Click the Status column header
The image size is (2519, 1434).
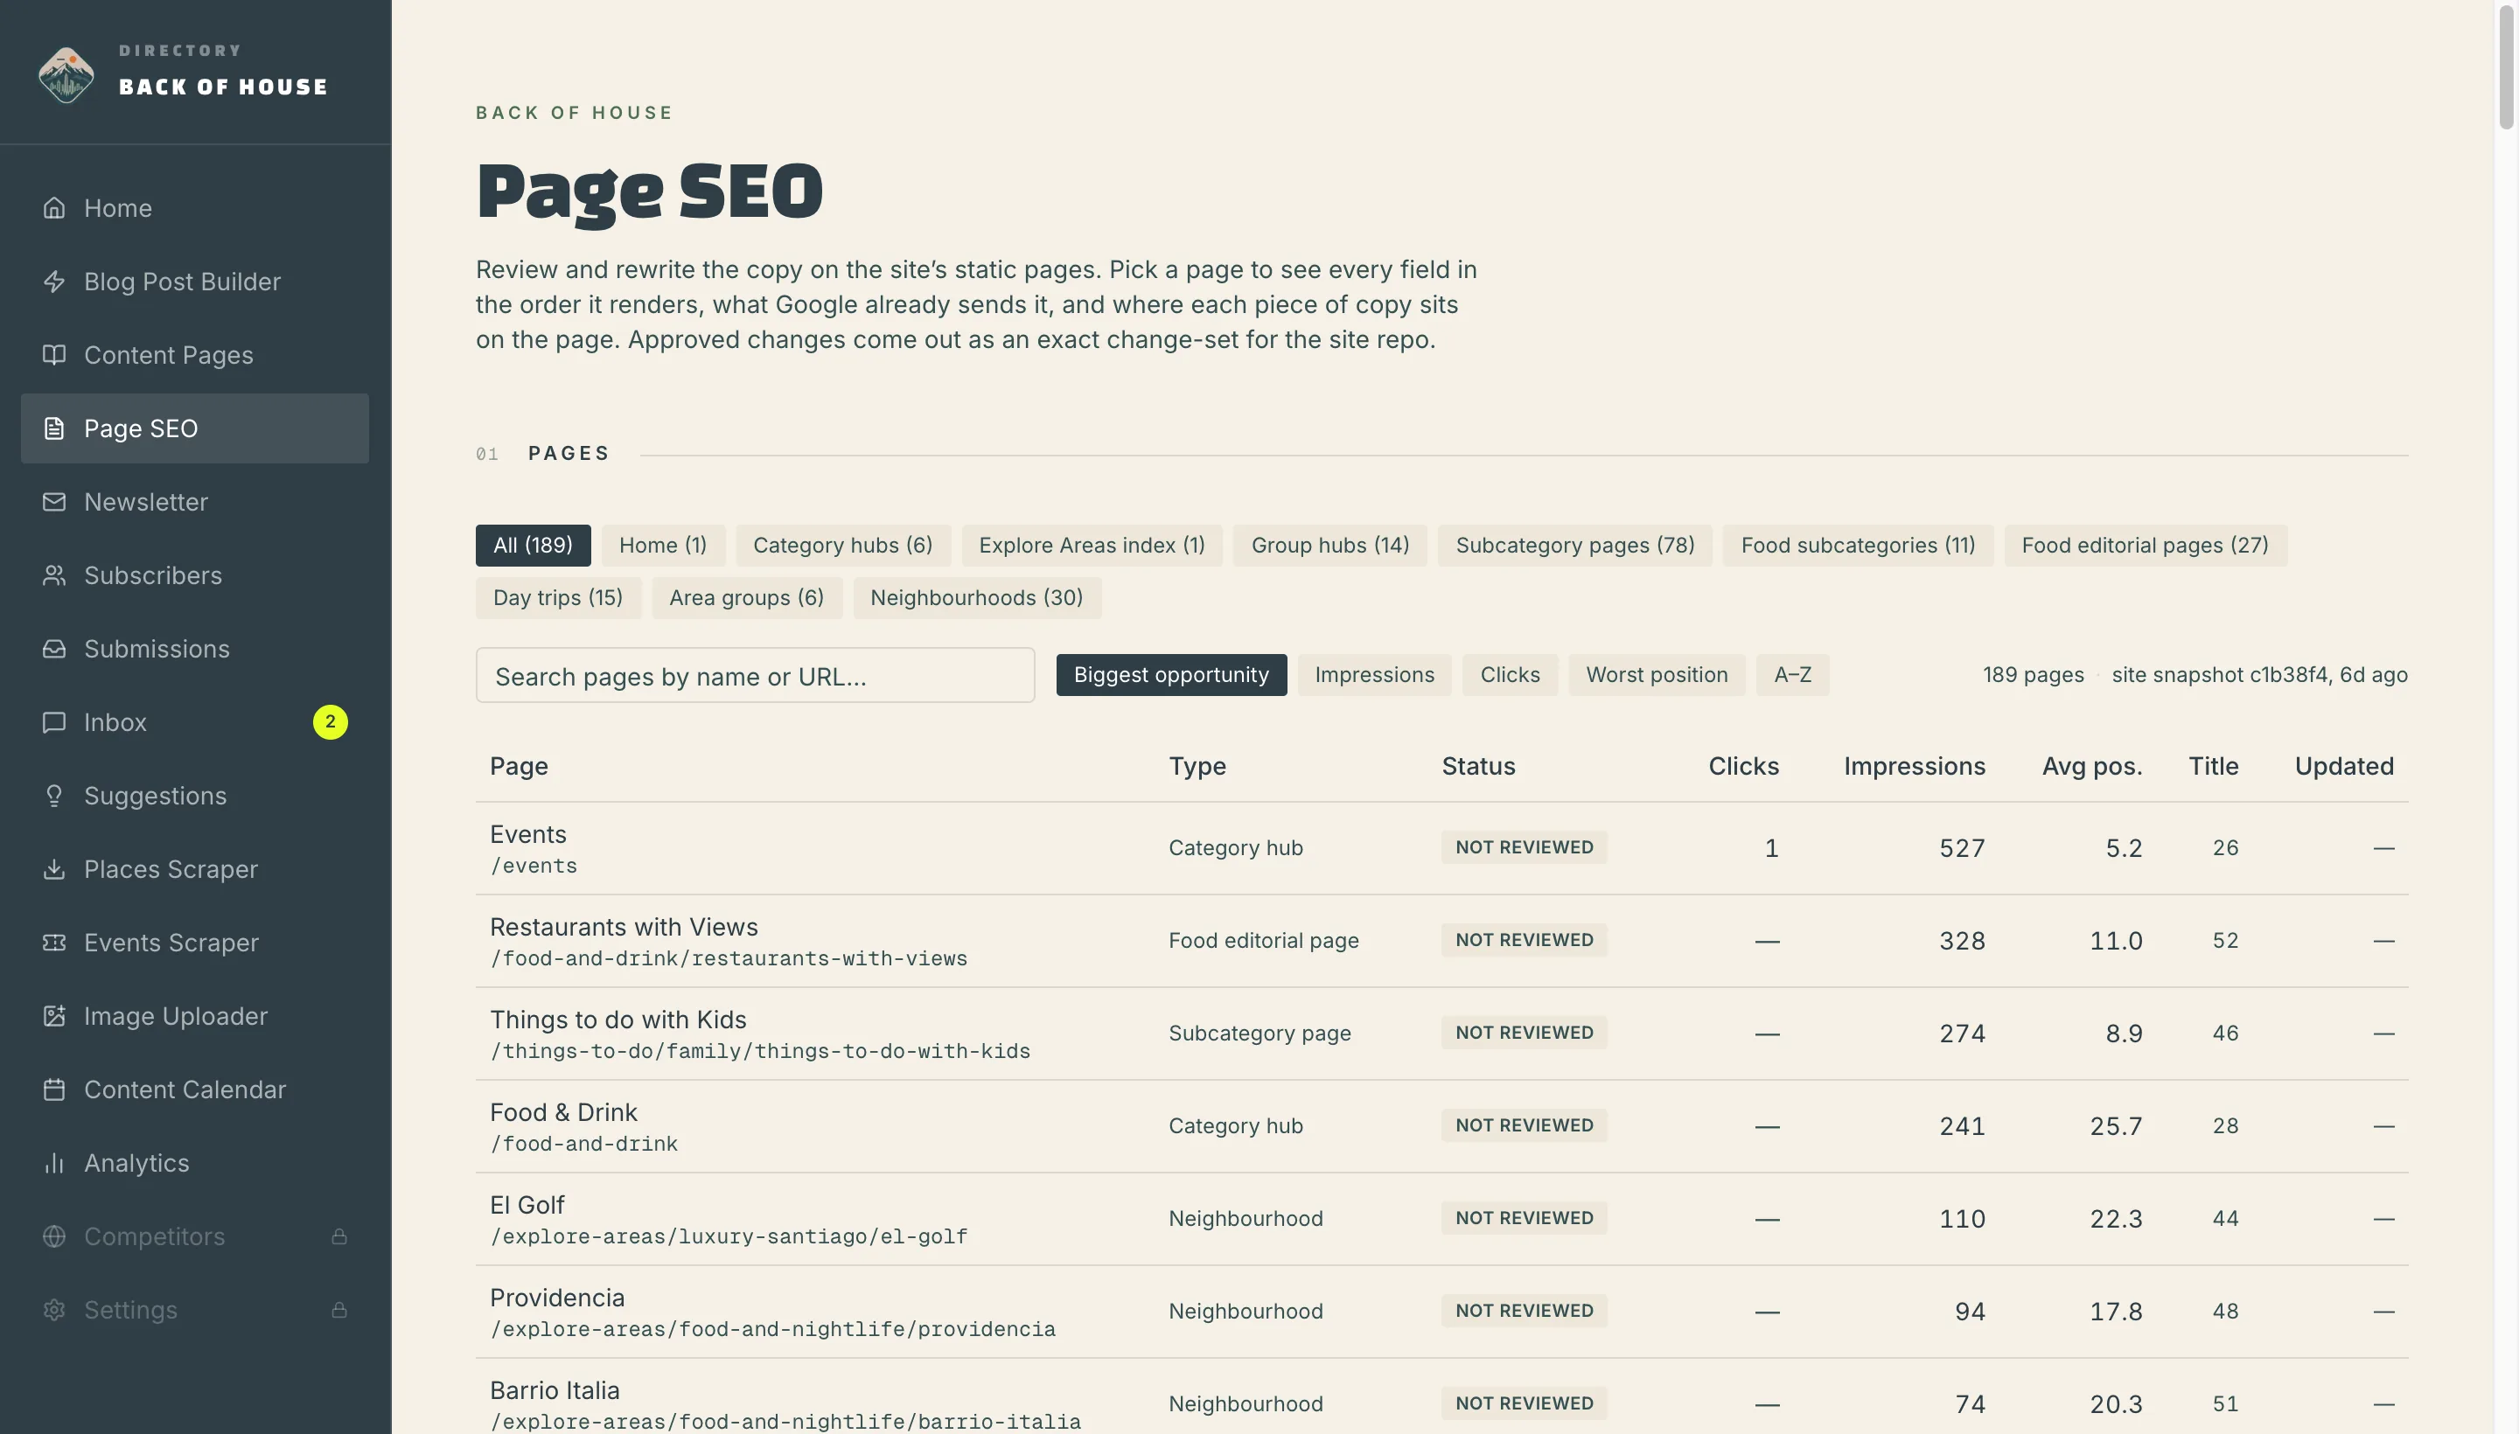pos(1477,766)
